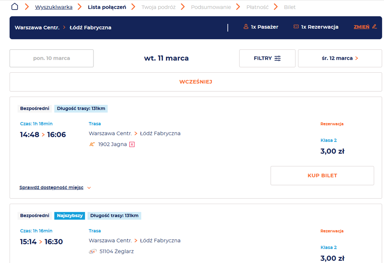The image size is (384, 263).
Task: Click the 51104 Żeglarz train name
Action: (x=117, y=251)
